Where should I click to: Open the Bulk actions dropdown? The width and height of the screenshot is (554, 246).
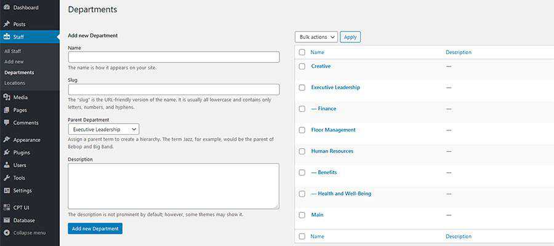coord(316,37)
